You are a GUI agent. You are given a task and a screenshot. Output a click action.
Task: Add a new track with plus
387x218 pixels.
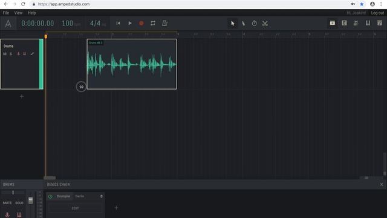(x=22, y=96)
